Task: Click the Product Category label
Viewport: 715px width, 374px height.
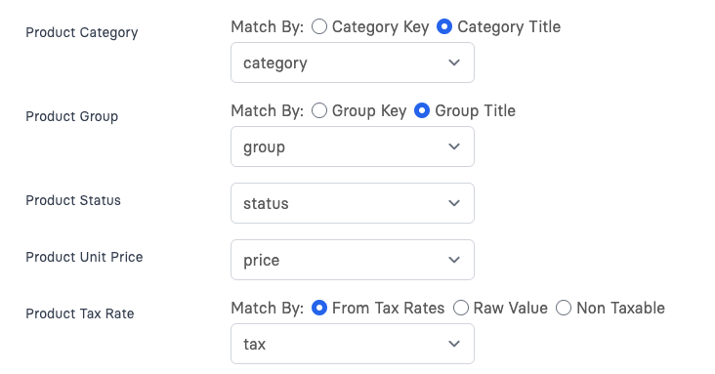Action: click(82, 33)
